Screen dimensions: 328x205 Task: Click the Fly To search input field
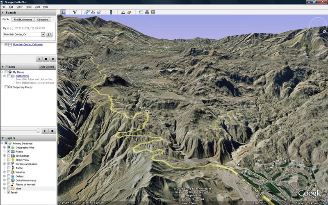coord(22,34)
